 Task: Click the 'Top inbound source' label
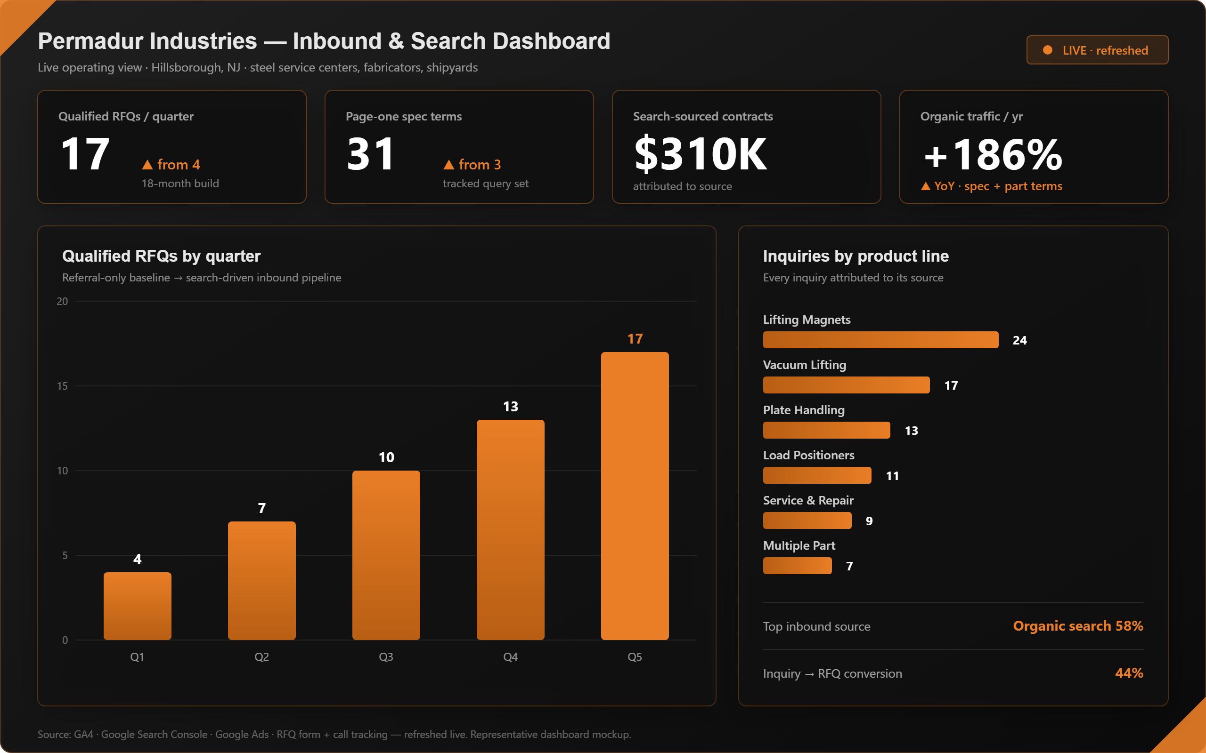pyautogui.click(x=816, y=626)
